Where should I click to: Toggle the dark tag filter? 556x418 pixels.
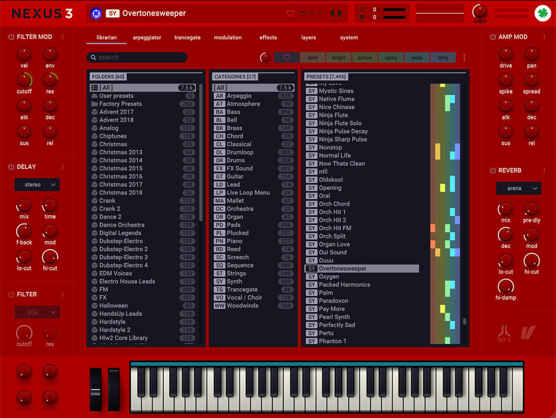point(313,57)
